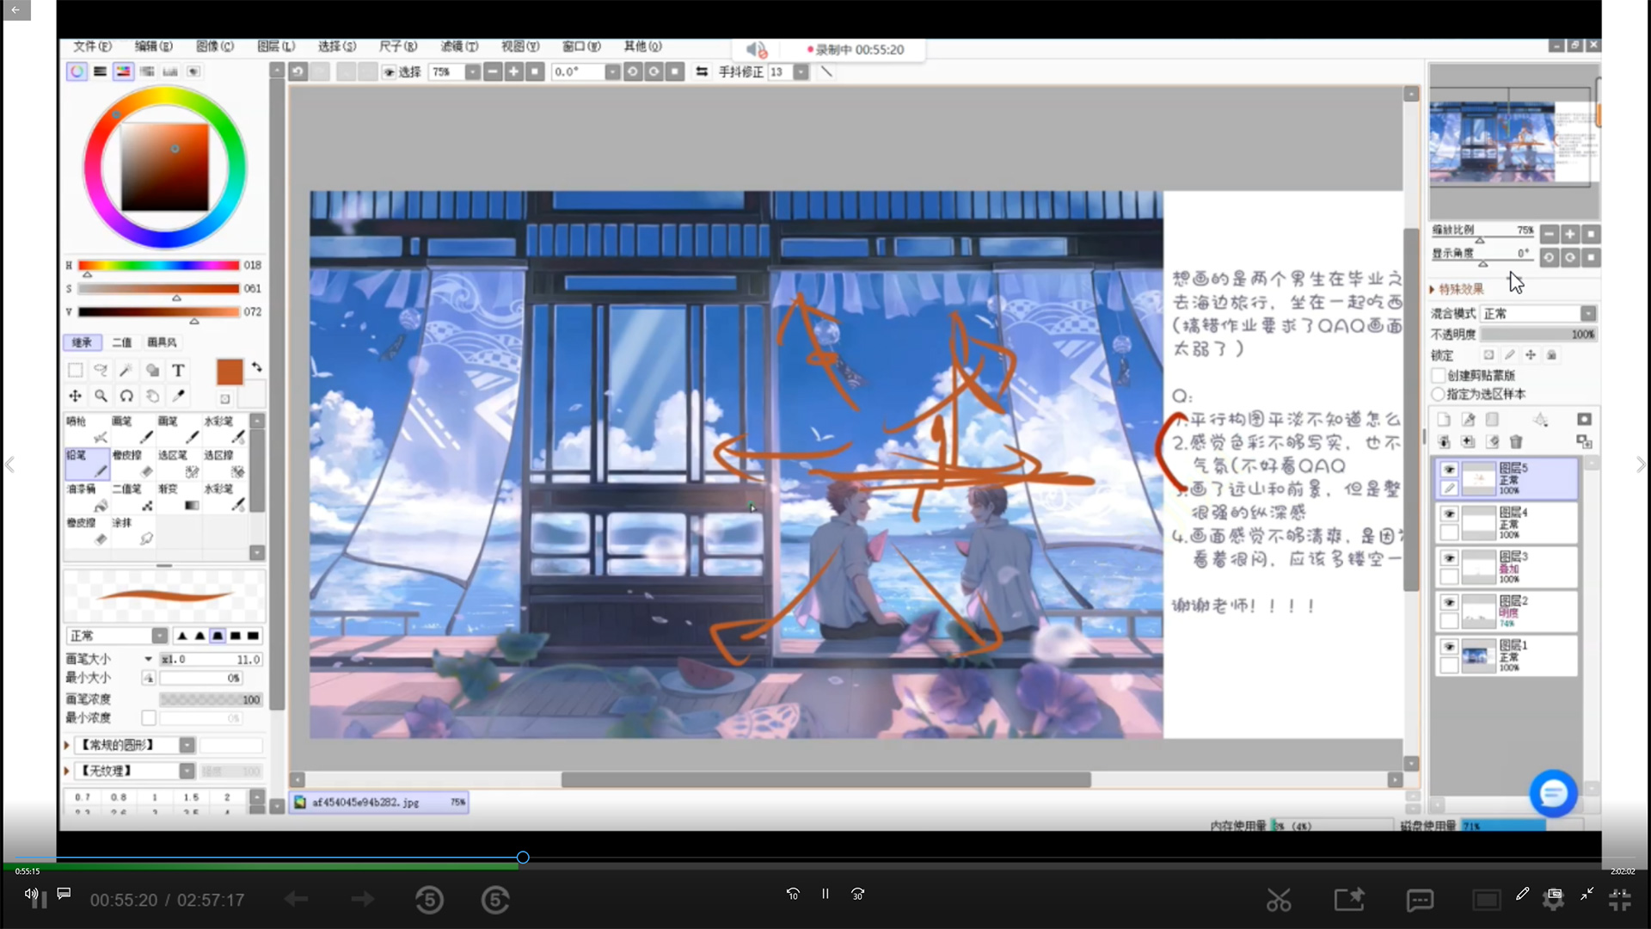Swap foreground and background colors
This screenshot has width=1651, height=929.
pyautogui.click(x=256, y=367)
